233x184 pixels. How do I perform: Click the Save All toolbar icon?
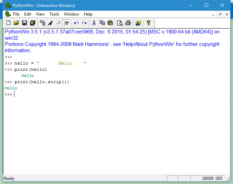32,23
